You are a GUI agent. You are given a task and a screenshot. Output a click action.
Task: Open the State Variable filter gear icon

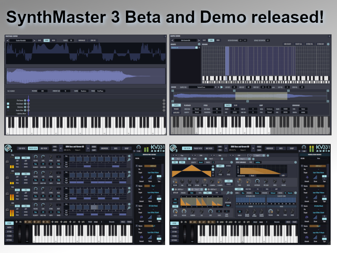(296, 162)
